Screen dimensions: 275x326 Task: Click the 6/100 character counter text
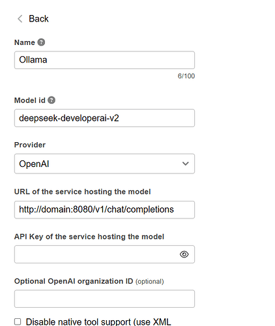tap(186, 76)
